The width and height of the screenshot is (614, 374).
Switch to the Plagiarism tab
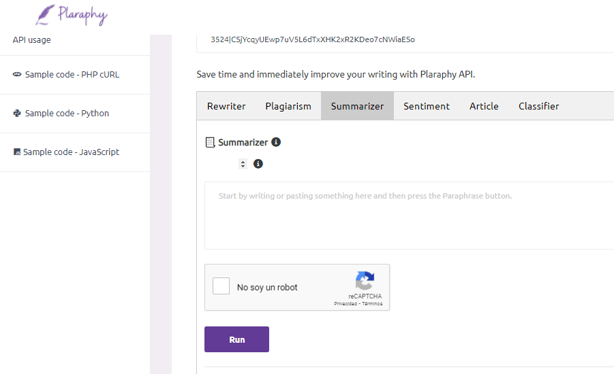pos(288,106)
